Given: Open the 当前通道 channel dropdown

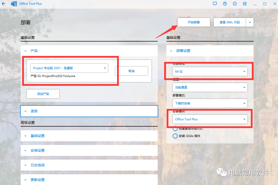Looking at the screenshot, I should click(210, 87).
